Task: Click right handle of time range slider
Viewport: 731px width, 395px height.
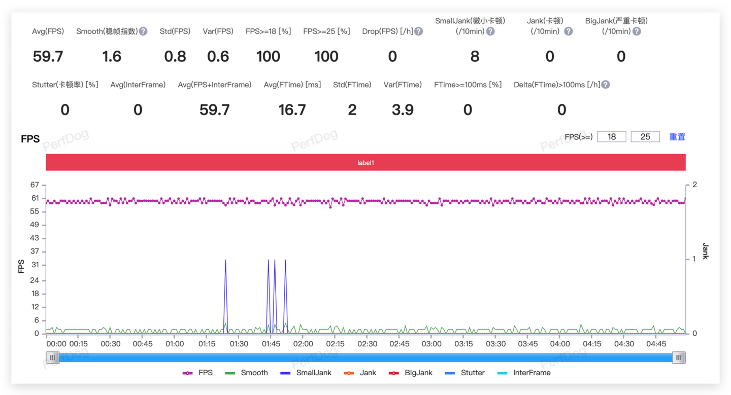Action: click(679, 358)
